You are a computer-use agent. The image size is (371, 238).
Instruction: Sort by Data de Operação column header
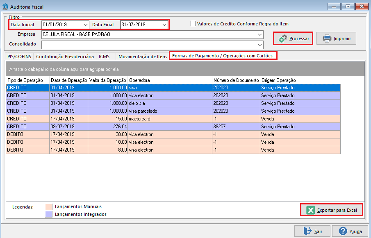[68, 80]
